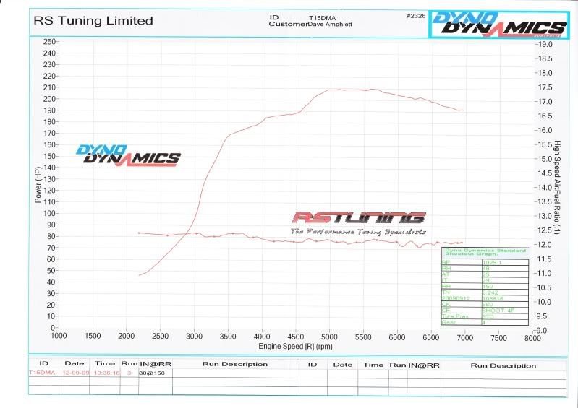Click the 12-09-09 date cell
This screenshot has width=578, height=408.
click(x=76, y=373)
